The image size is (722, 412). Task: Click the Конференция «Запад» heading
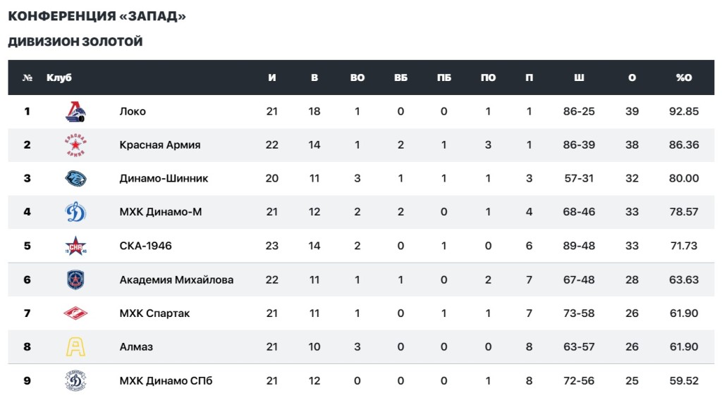(x=97, y=15)
